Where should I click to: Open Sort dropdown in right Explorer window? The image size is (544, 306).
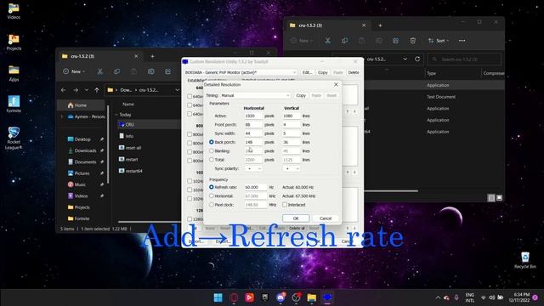click(439, 41)
